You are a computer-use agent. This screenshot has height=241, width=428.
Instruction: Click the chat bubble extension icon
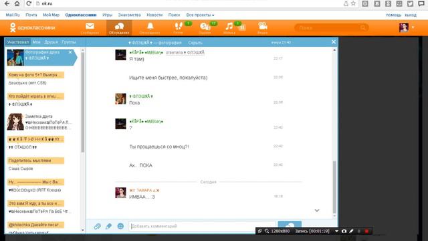coord(421,3)
